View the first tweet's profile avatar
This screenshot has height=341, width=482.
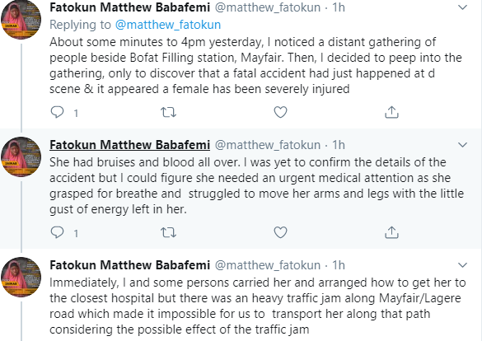click(x=21, y=19)
